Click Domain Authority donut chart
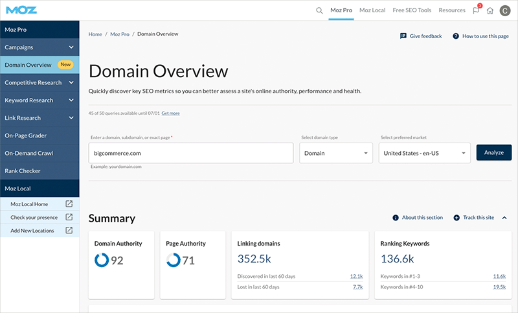Image resolution: width=518 pixels, height=313 pixels. 102,260
